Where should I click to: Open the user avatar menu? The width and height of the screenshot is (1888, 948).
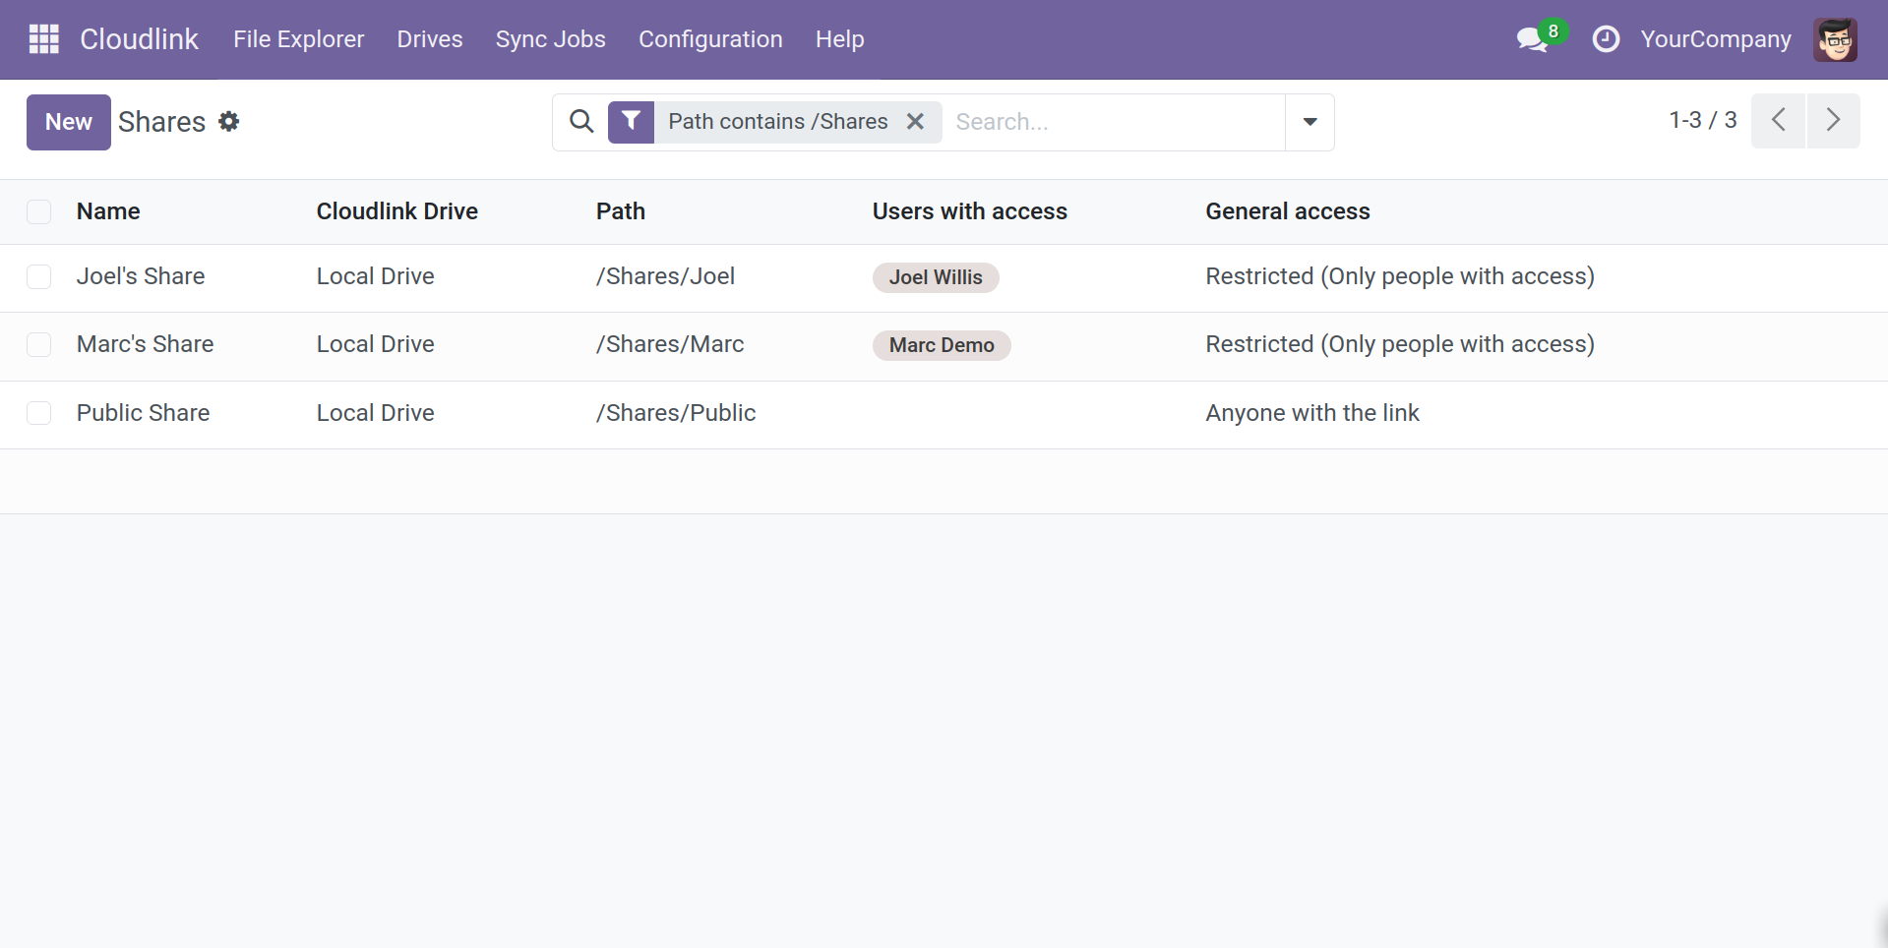point(1835,39)
